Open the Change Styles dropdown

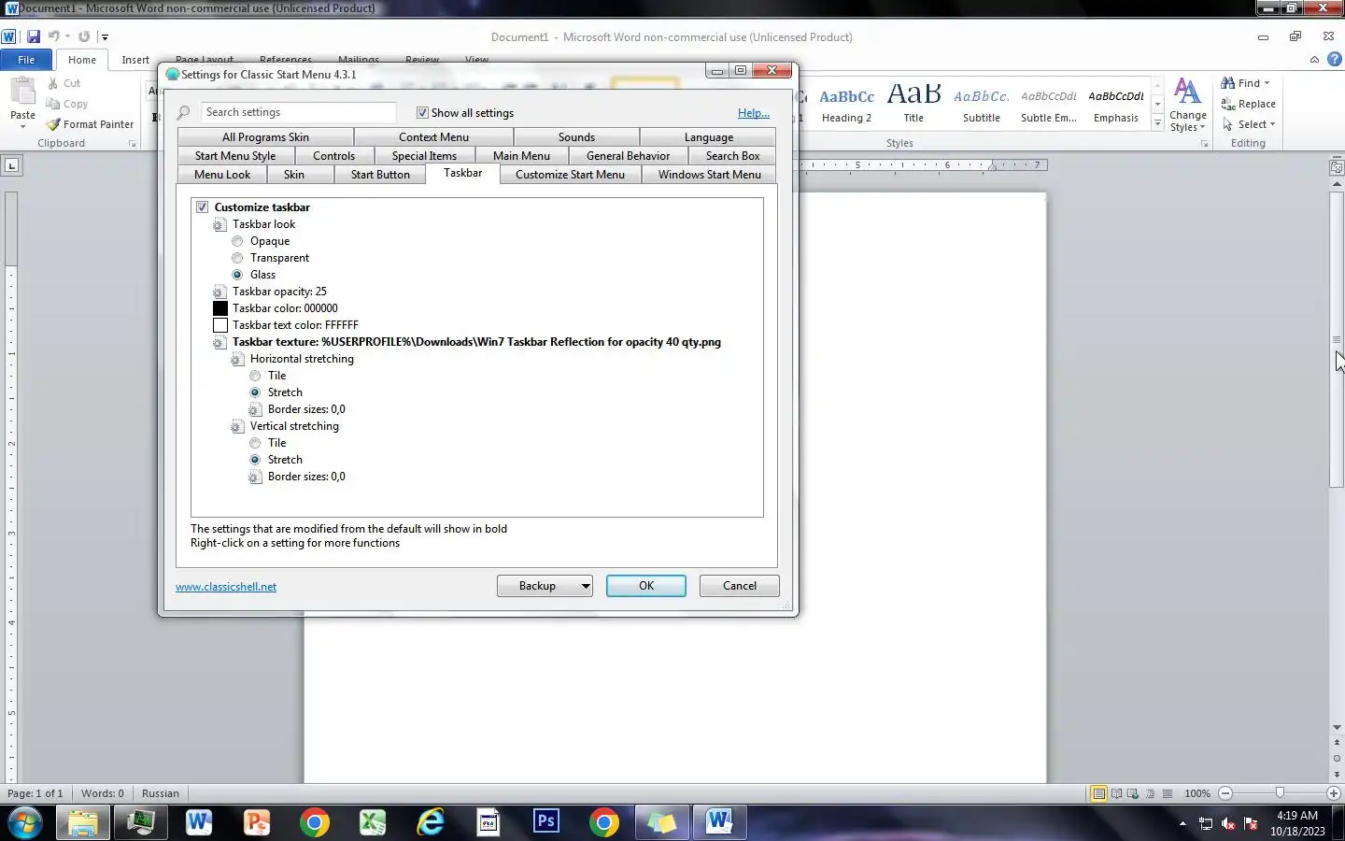pyautogui.click(x=1187, y=105)
